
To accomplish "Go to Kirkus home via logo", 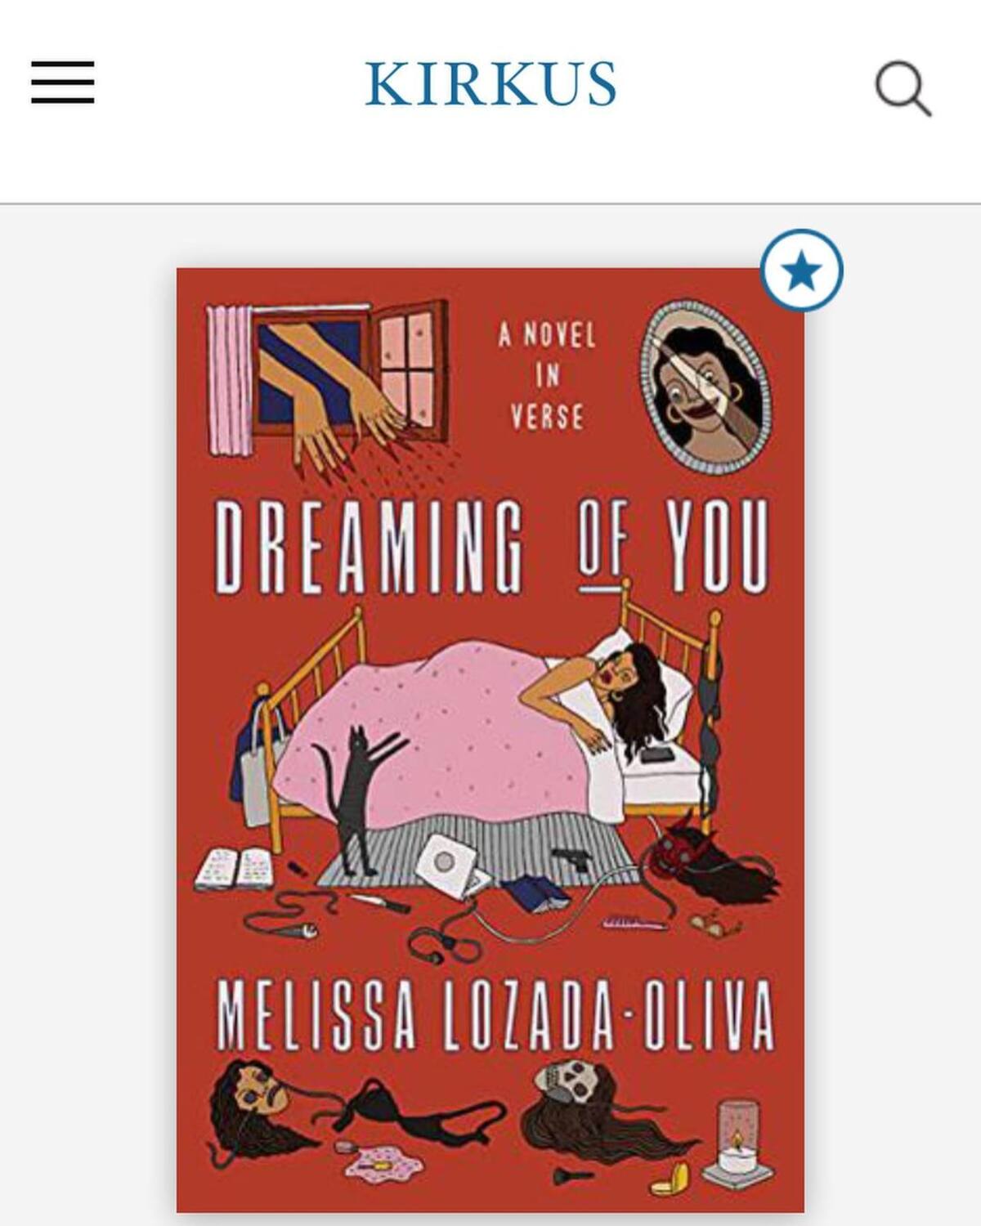I will [490, 83].
